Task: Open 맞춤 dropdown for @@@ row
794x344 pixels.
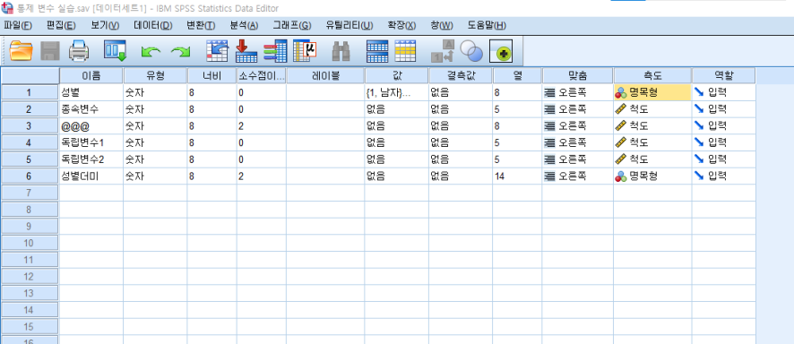Action: [577, 126]
